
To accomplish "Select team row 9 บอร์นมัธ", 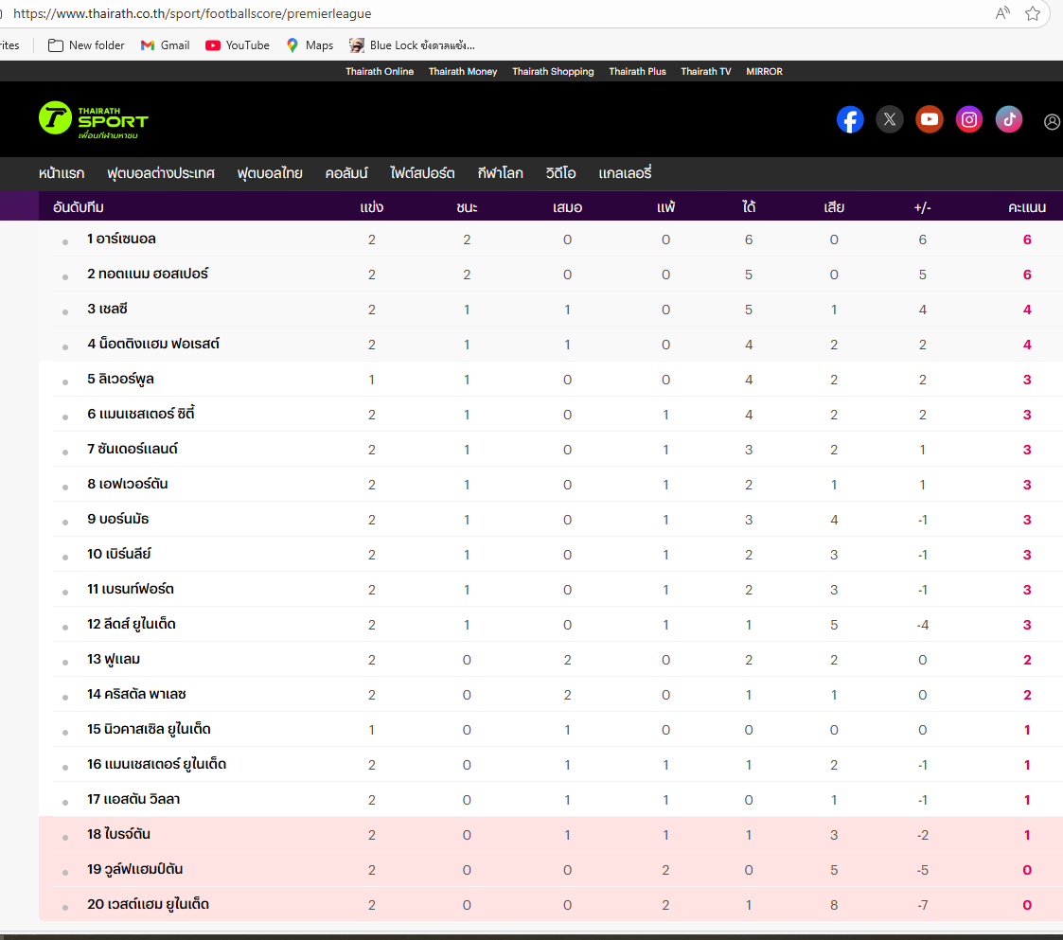I will tap(551, 520).
